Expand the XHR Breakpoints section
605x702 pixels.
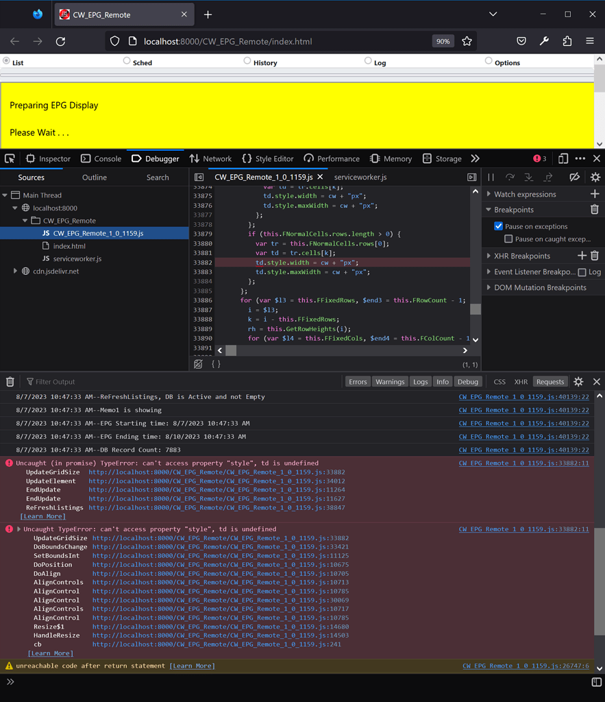coord(487,256)
